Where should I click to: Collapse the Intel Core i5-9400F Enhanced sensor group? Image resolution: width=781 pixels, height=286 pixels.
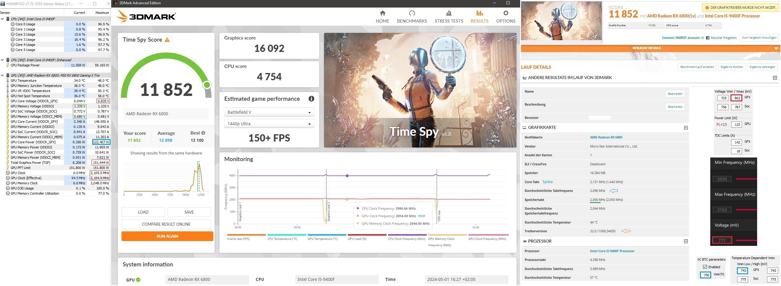(x=2, y=60)
